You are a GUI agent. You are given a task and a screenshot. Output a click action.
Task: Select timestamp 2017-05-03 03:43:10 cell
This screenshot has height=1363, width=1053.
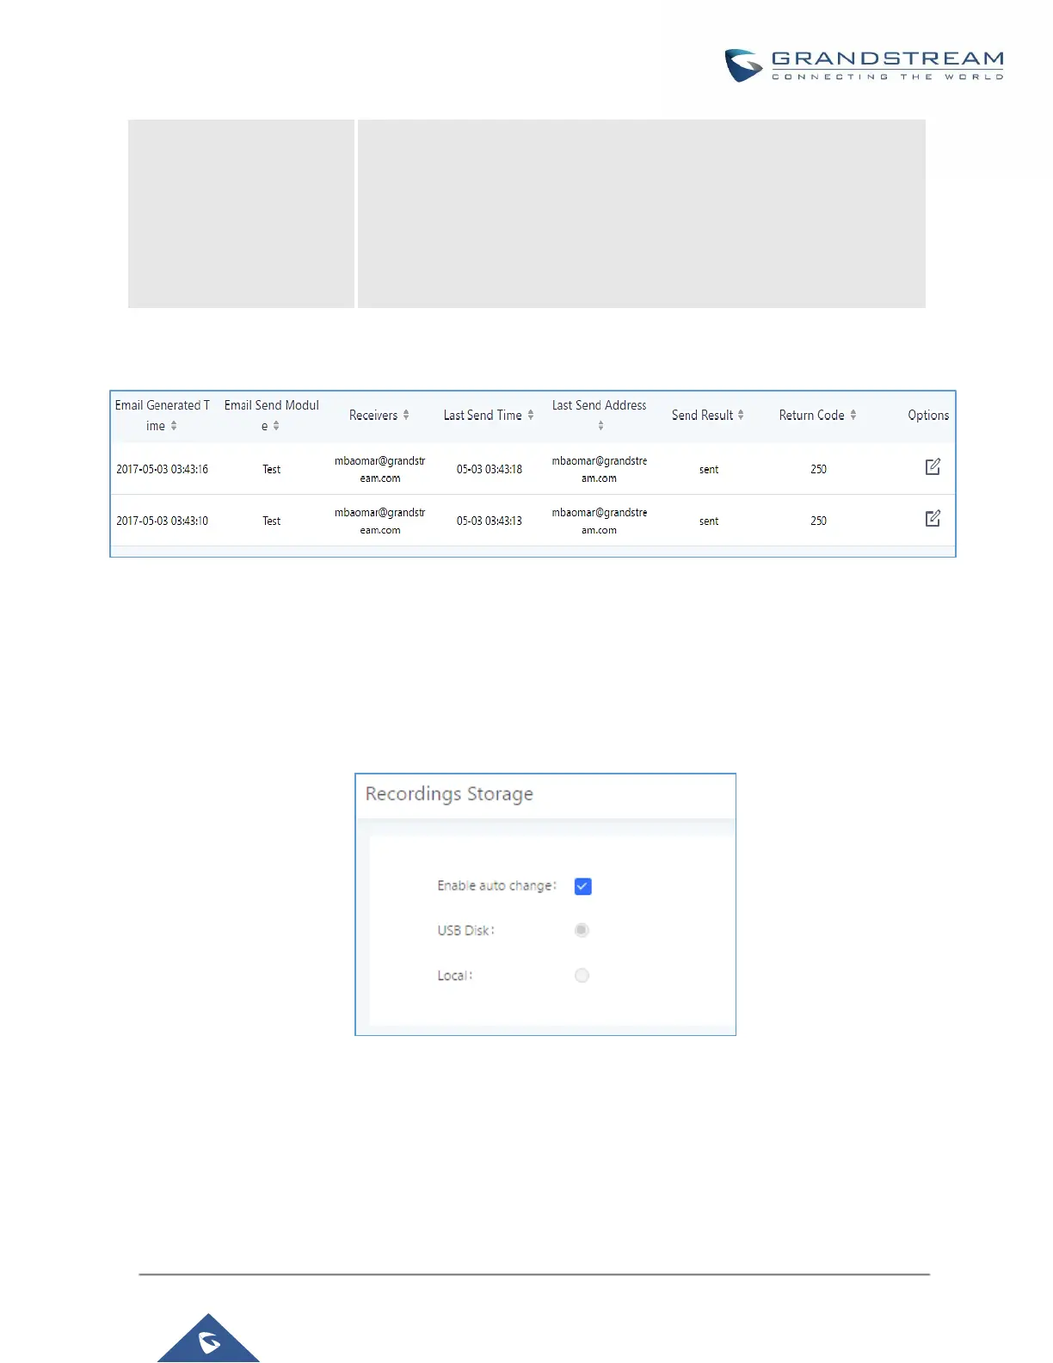click(x=163, y=521)
